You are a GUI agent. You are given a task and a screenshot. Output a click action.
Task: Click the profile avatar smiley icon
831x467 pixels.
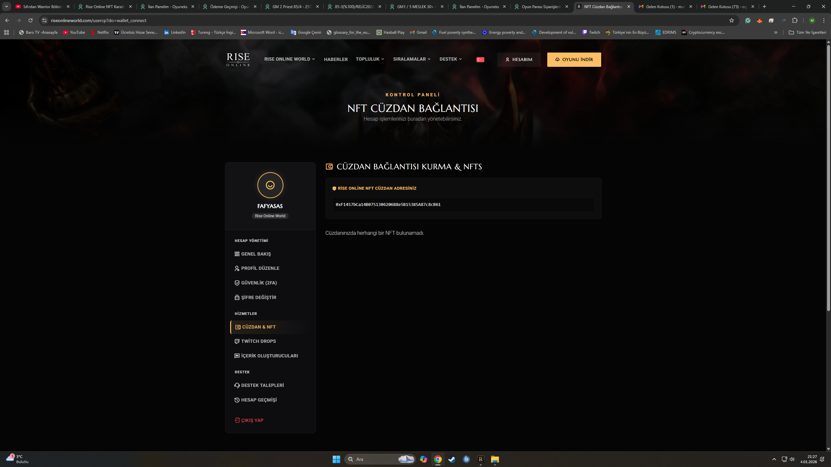[x=270, y=185]
